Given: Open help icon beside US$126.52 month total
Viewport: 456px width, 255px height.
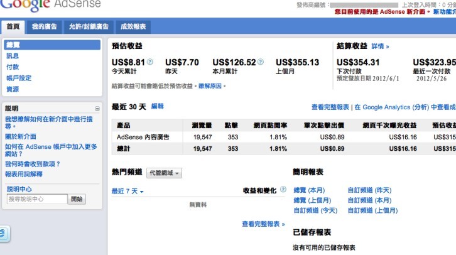Looking at the screenshot, I should tap(261, 62).
